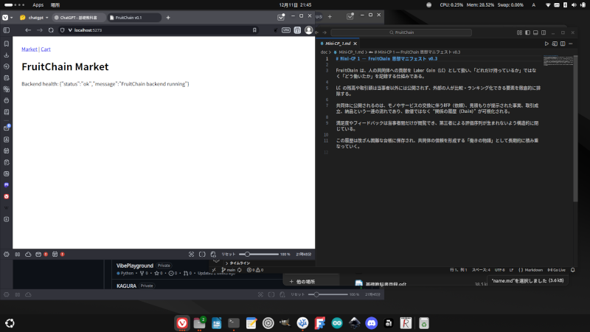Click the VPN icon in browser toolbar
Image resolution: width=590 pixels, height=332 pixels.
click(x=286, y=30)
